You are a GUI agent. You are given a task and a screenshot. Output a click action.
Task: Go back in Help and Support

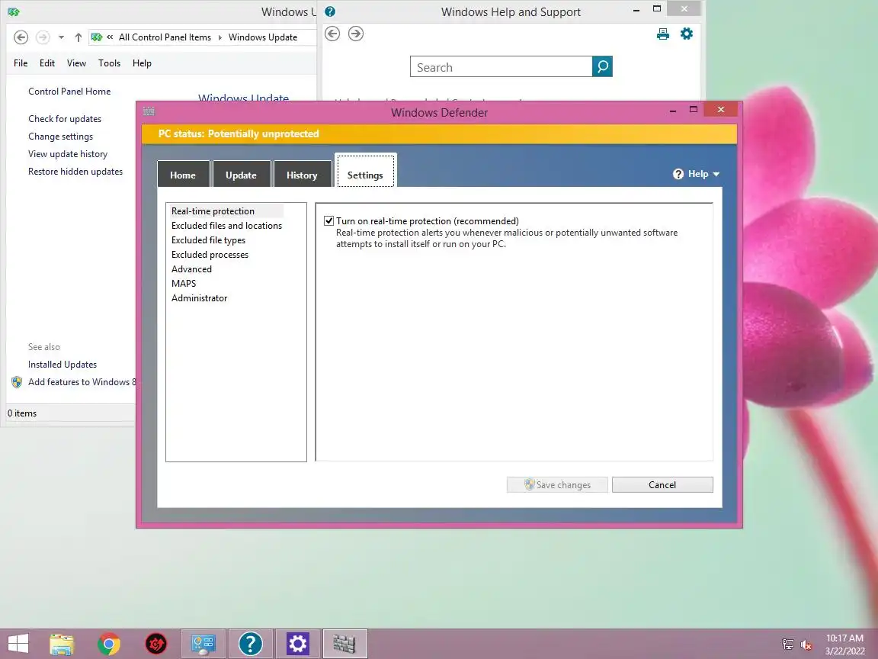point(332,34)
